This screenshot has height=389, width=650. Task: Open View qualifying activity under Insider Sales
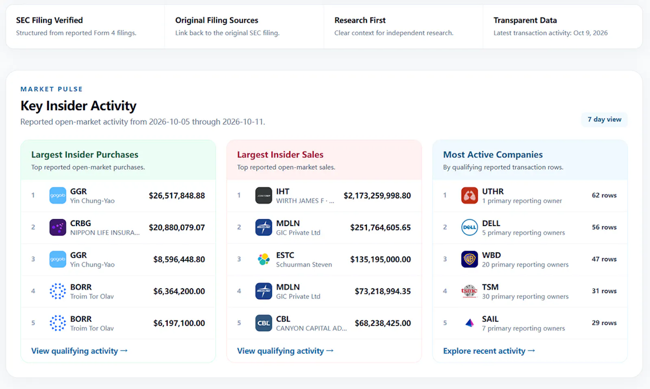coord(286,351)
